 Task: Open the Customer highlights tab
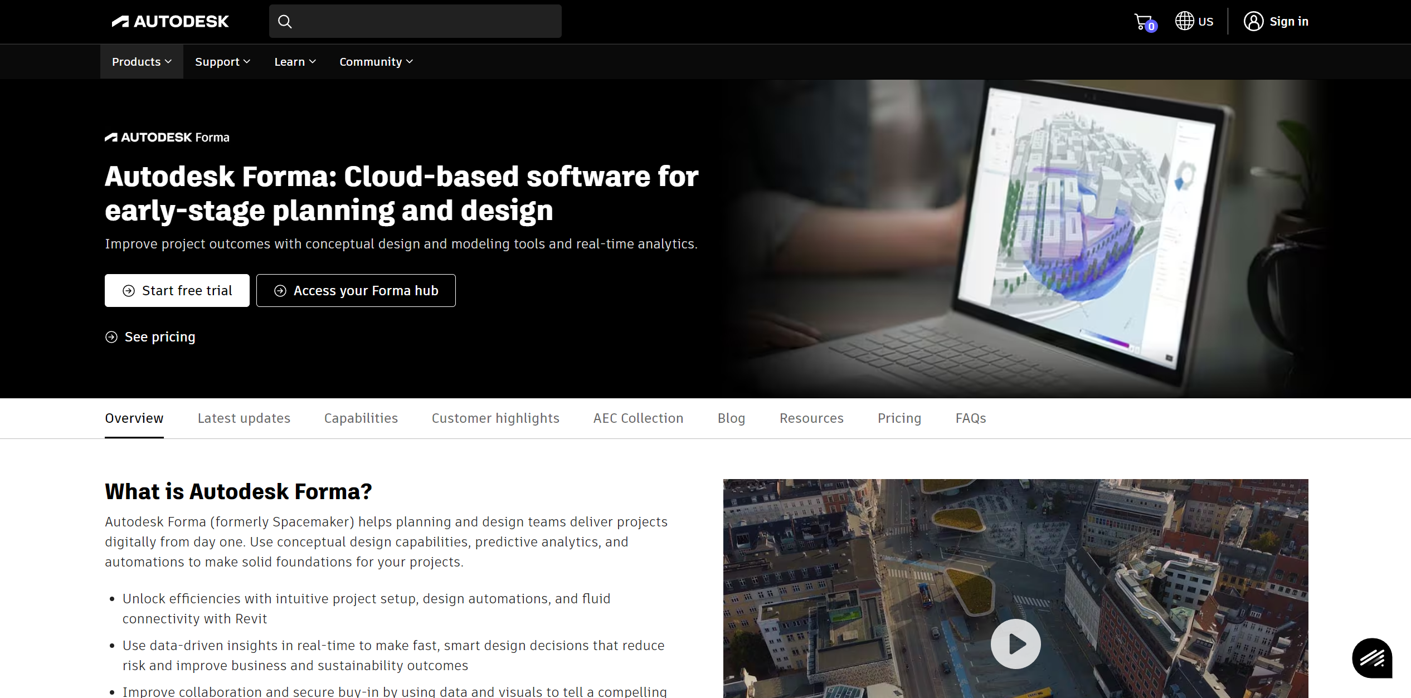click(x=495, y=418)
